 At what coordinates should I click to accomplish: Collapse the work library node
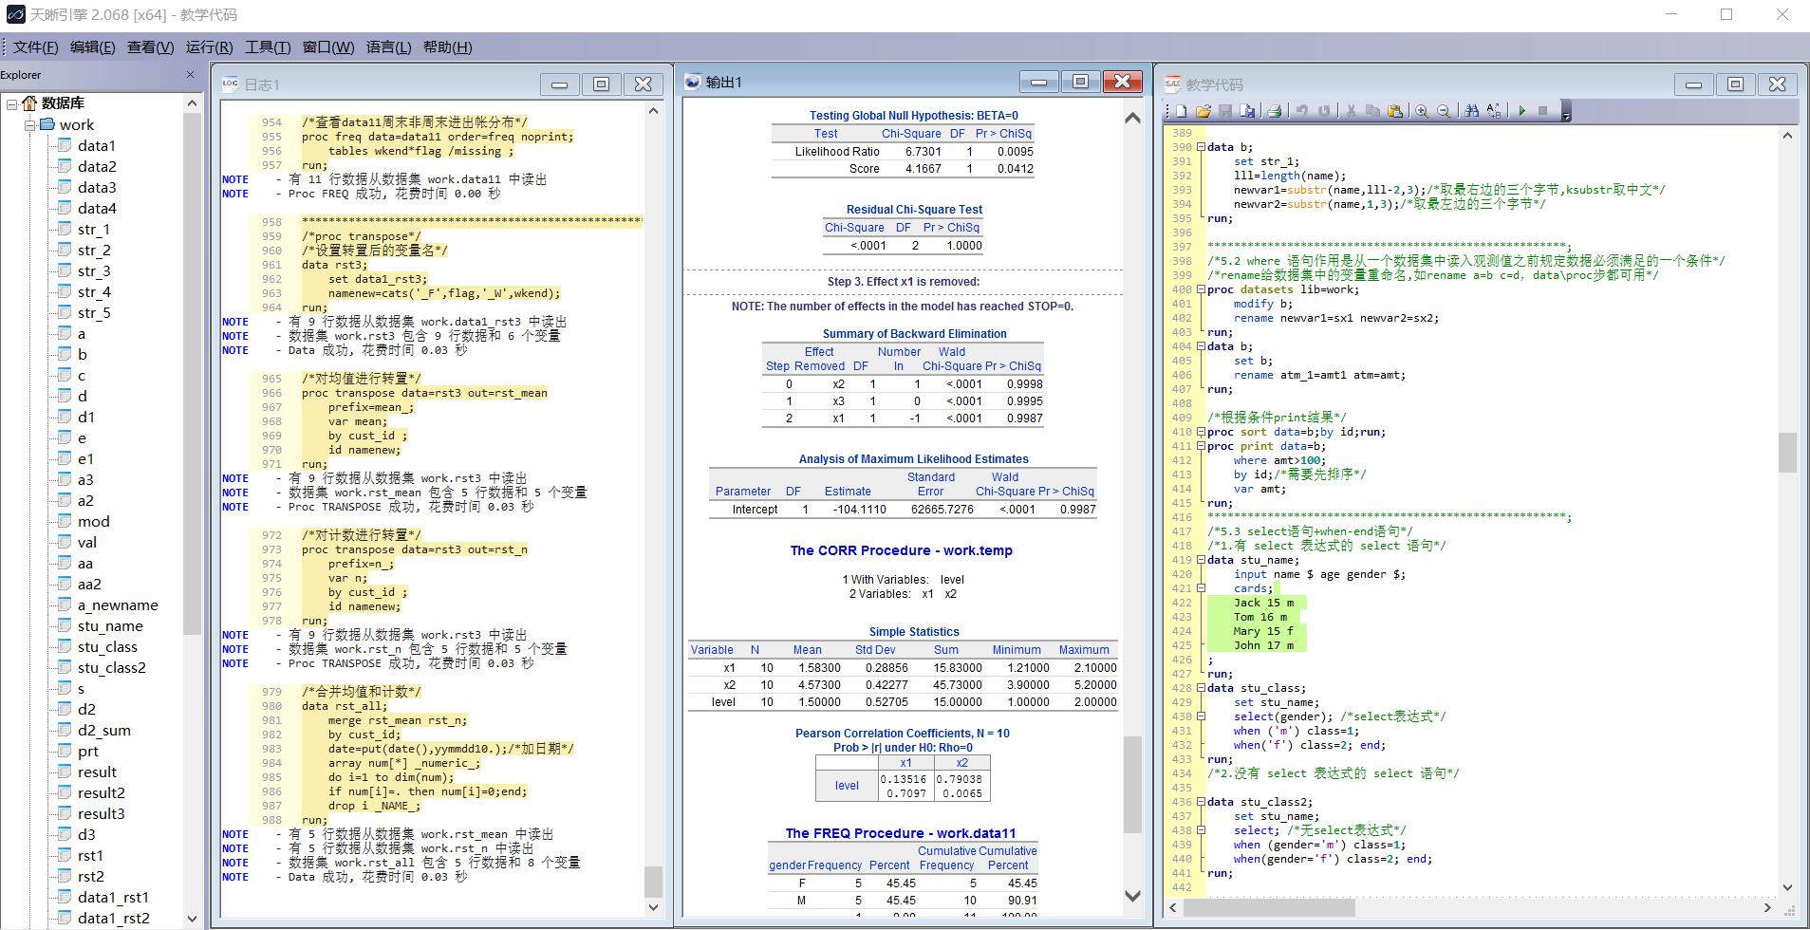click(x=29, y=124)
